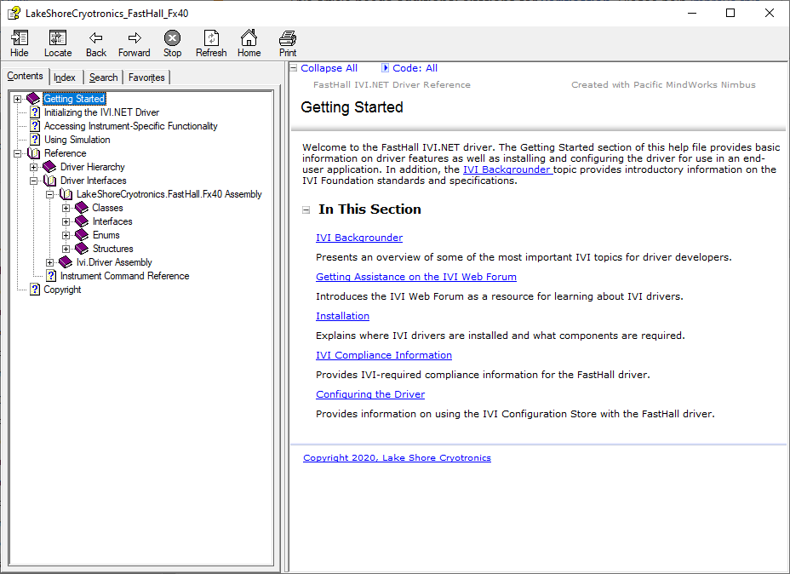Click Collapse All in the content pane

[x=329, y=67]
